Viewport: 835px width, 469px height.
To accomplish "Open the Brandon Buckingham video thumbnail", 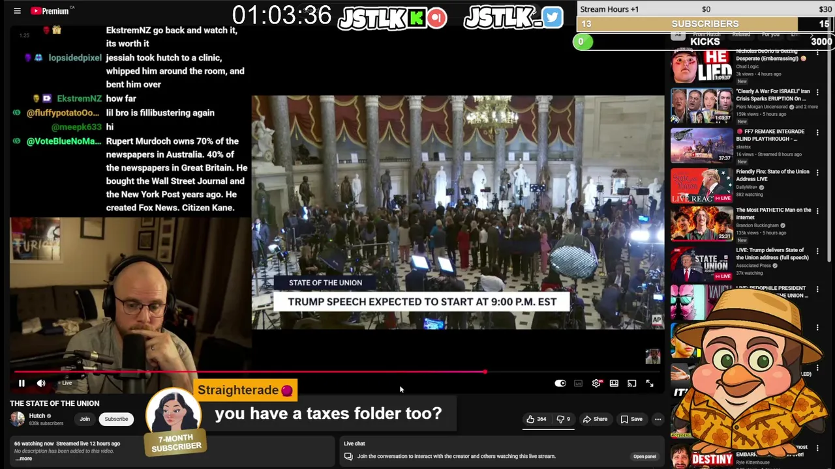I will pos(702,223).
